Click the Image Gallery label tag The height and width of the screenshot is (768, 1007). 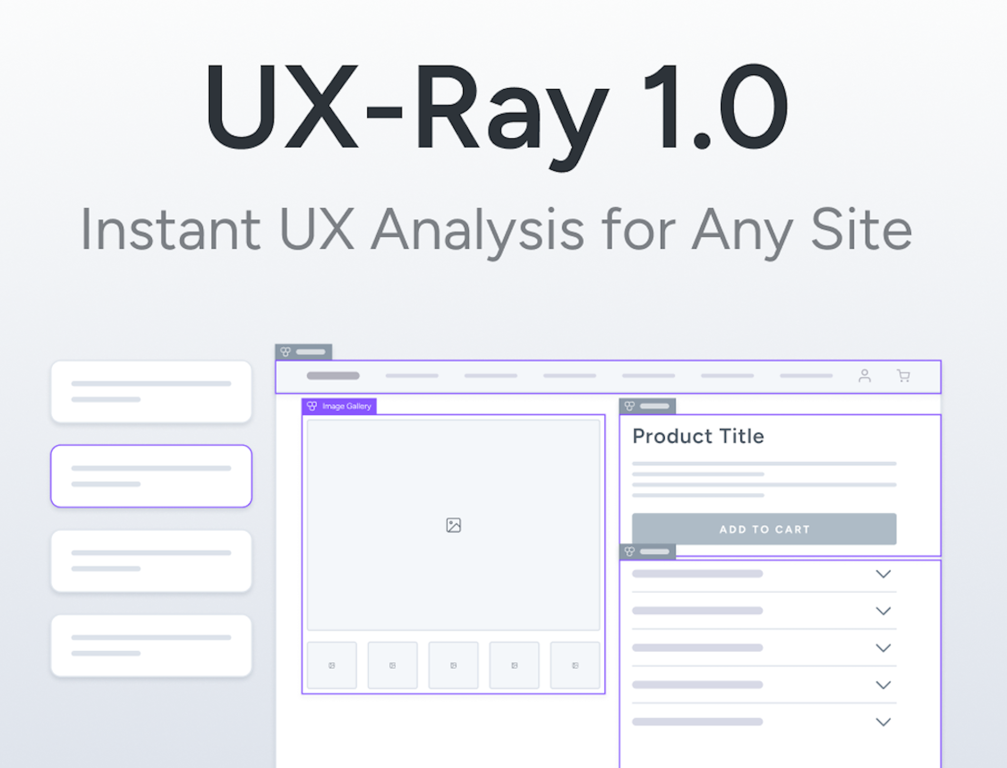[339, 406]
